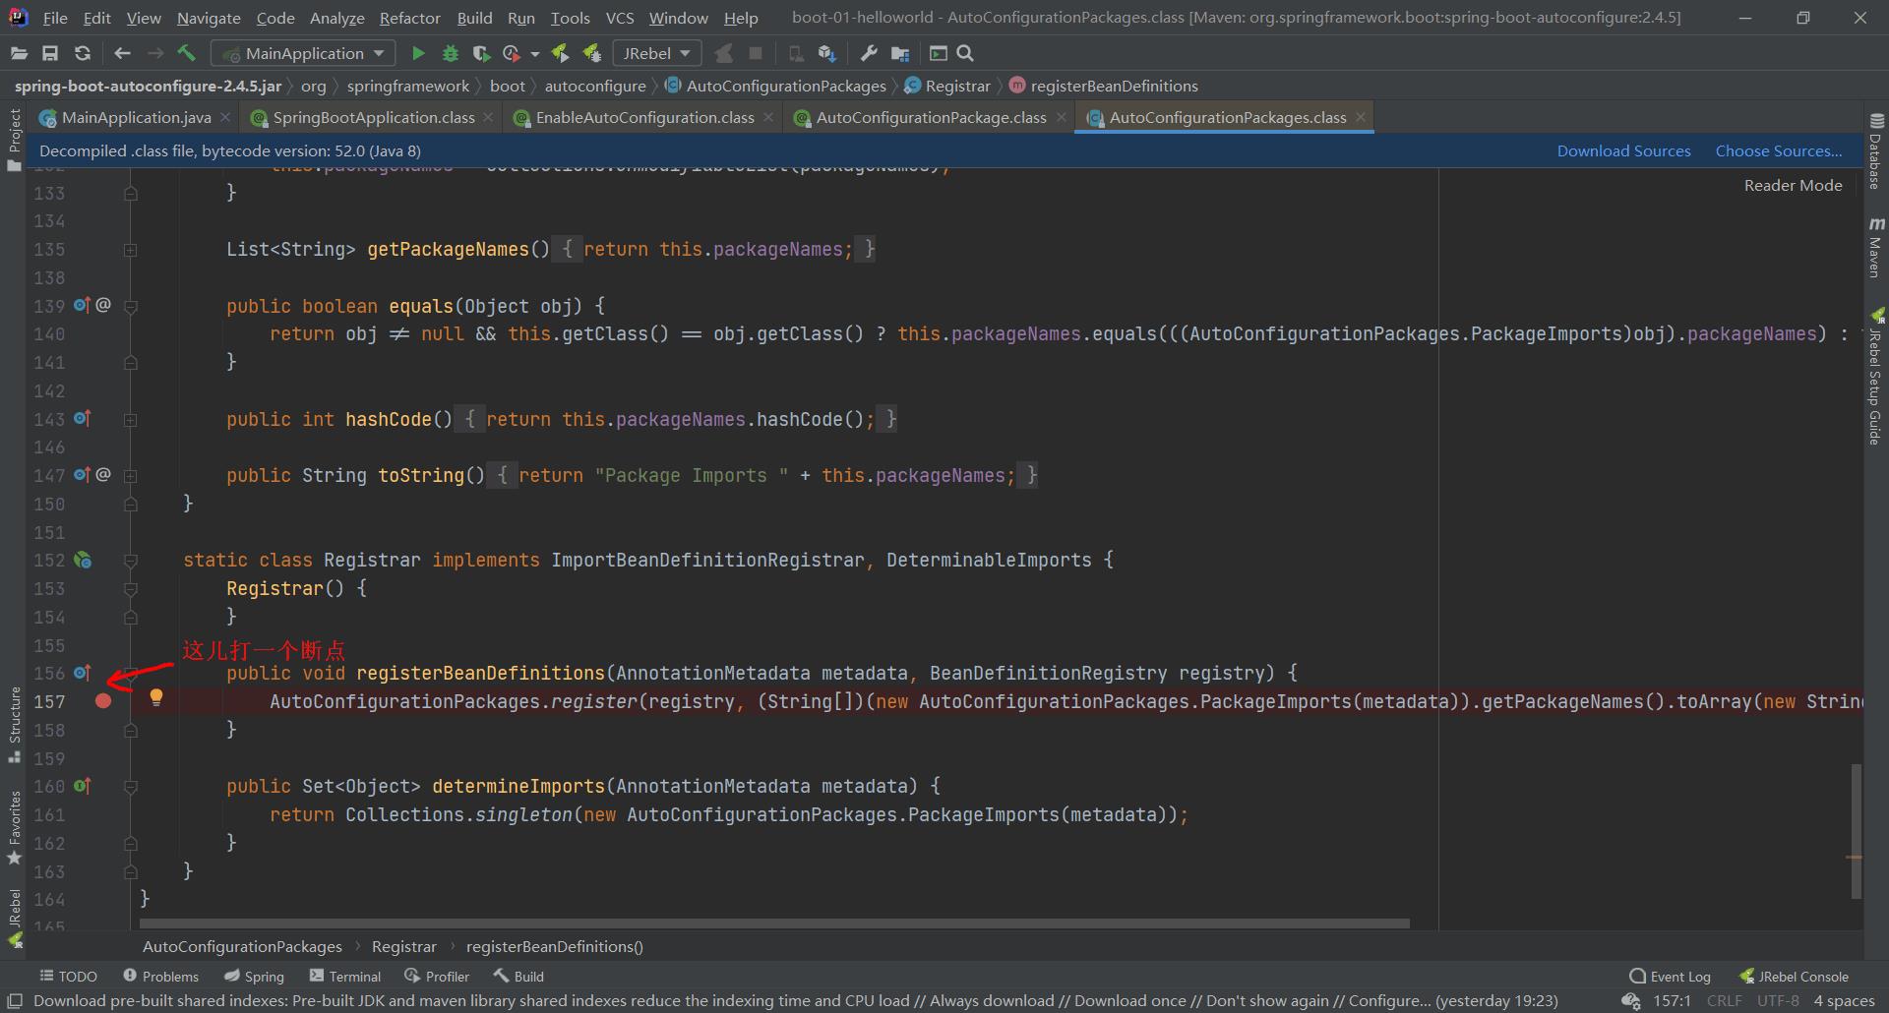Viewport: 1889px width, 1013px height.
Task: Click the Save All toolbar icon
Action: (50, 53)
